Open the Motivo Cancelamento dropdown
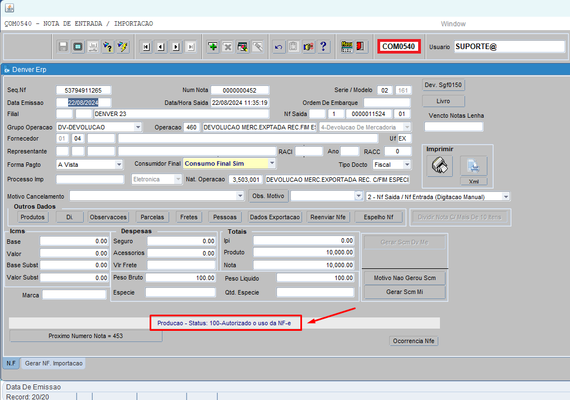Screen dimensions: 570x400 pos(240,196)
